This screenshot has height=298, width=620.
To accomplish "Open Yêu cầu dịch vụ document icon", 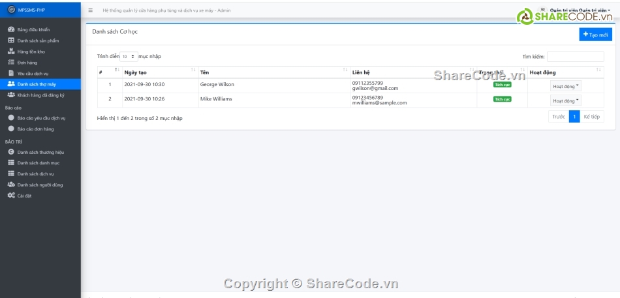I will pyautogui.click(x=11, y=73).
